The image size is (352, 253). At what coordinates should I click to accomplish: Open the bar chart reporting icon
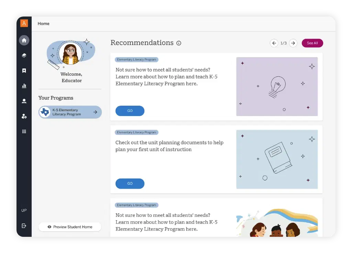point(24,86)
